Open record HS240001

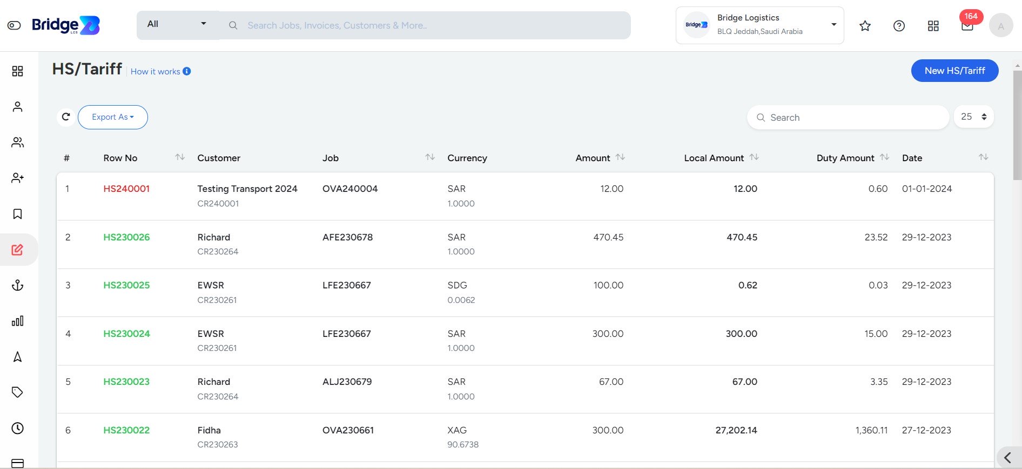(x=126, y=189)
